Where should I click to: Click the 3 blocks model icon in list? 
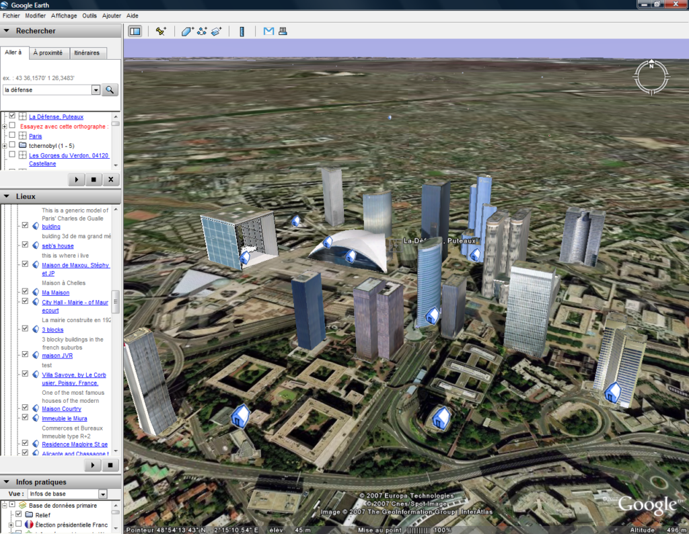point(36,330)
